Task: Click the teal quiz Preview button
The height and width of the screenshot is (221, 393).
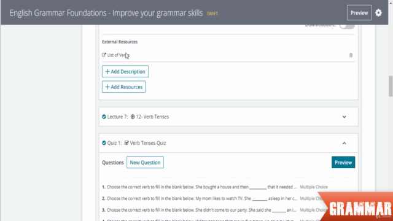Action: tap(343, 162)
